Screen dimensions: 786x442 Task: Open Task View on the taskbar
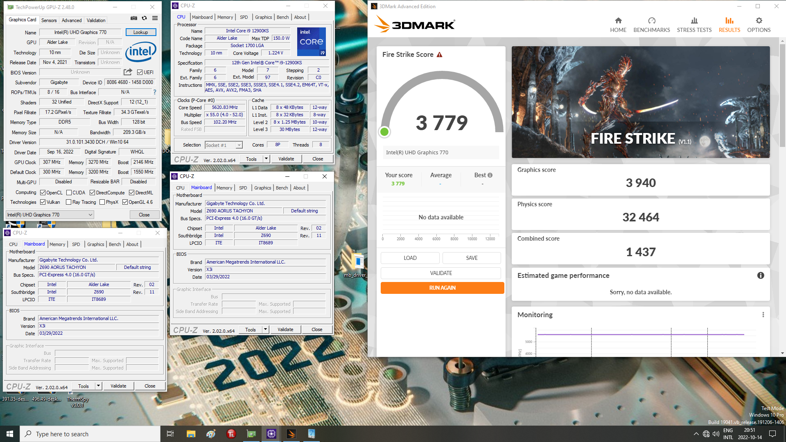tap(170, 434)
